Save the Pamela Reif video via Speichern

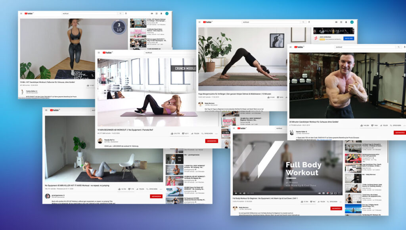pyautogui.click(x=207, y=133)
